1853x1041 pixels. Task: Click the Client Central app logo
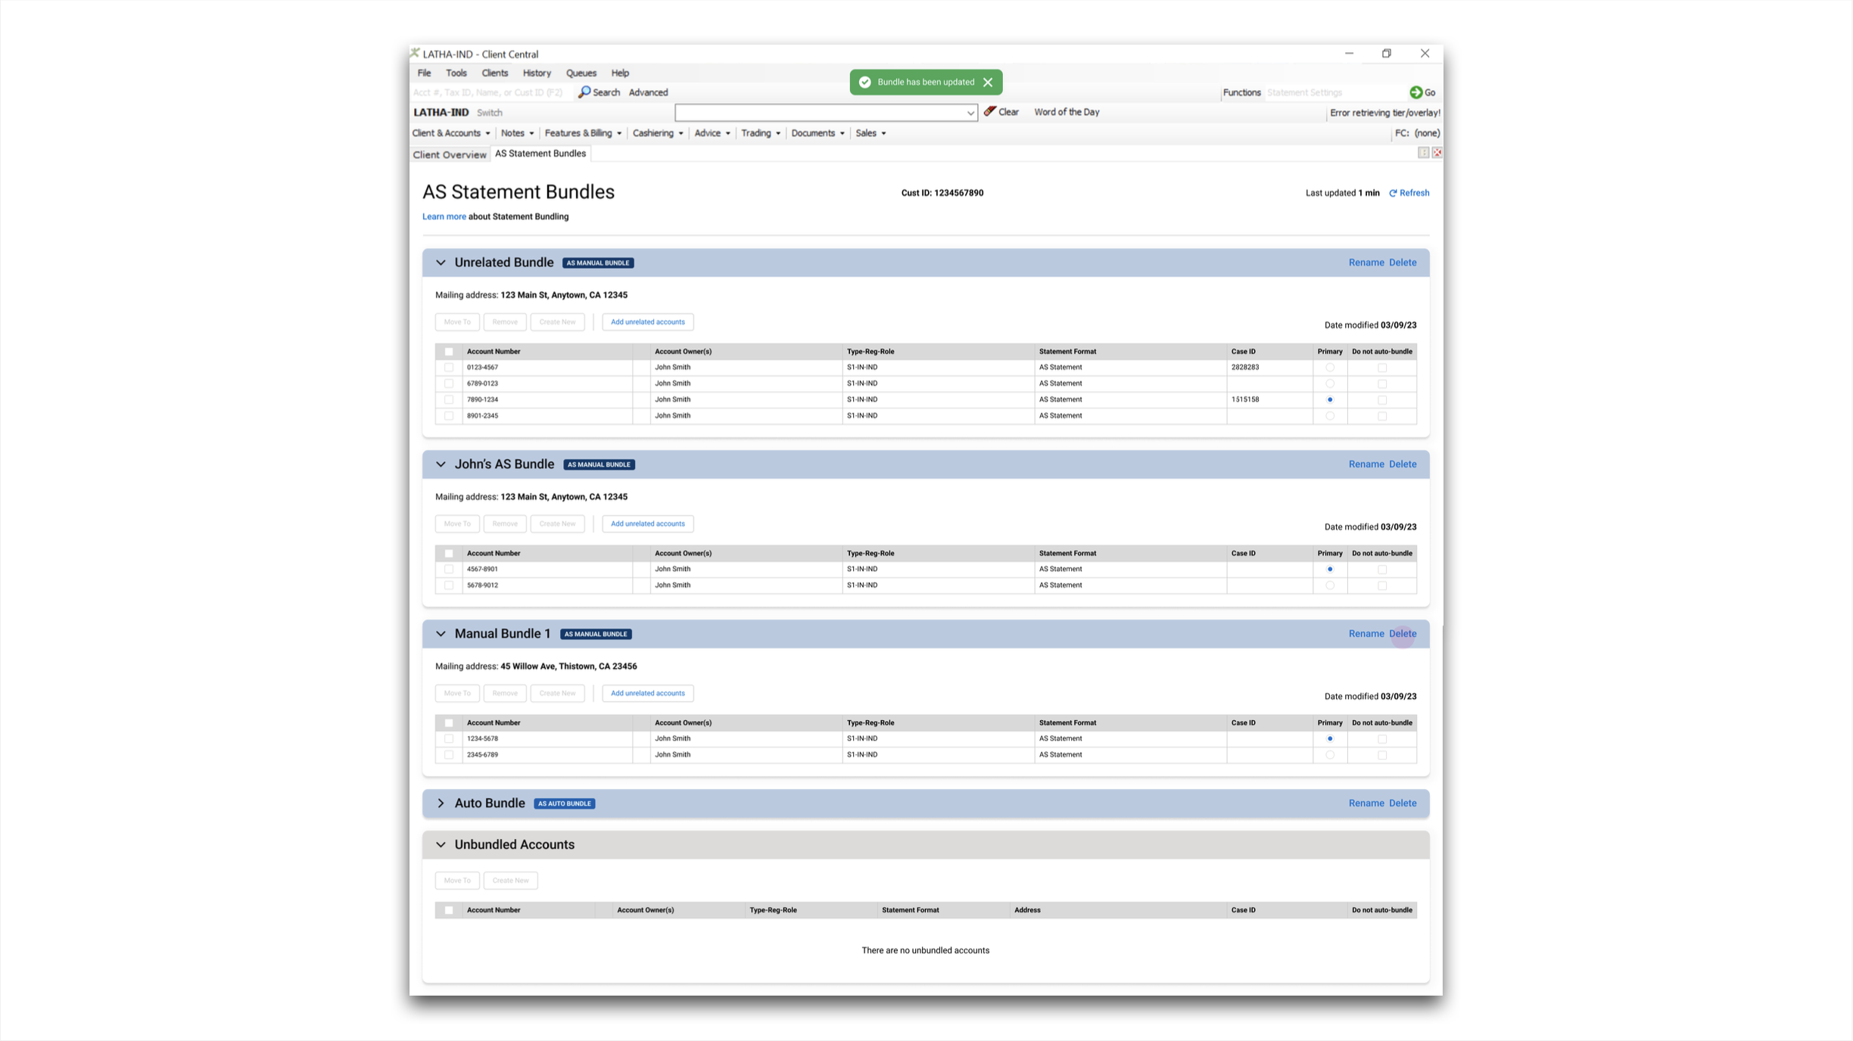[415, 53]
